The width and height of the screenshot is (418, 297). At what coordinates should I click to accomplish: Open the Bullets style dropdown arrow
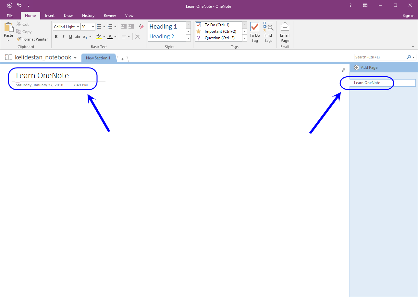tap(104, 27)
